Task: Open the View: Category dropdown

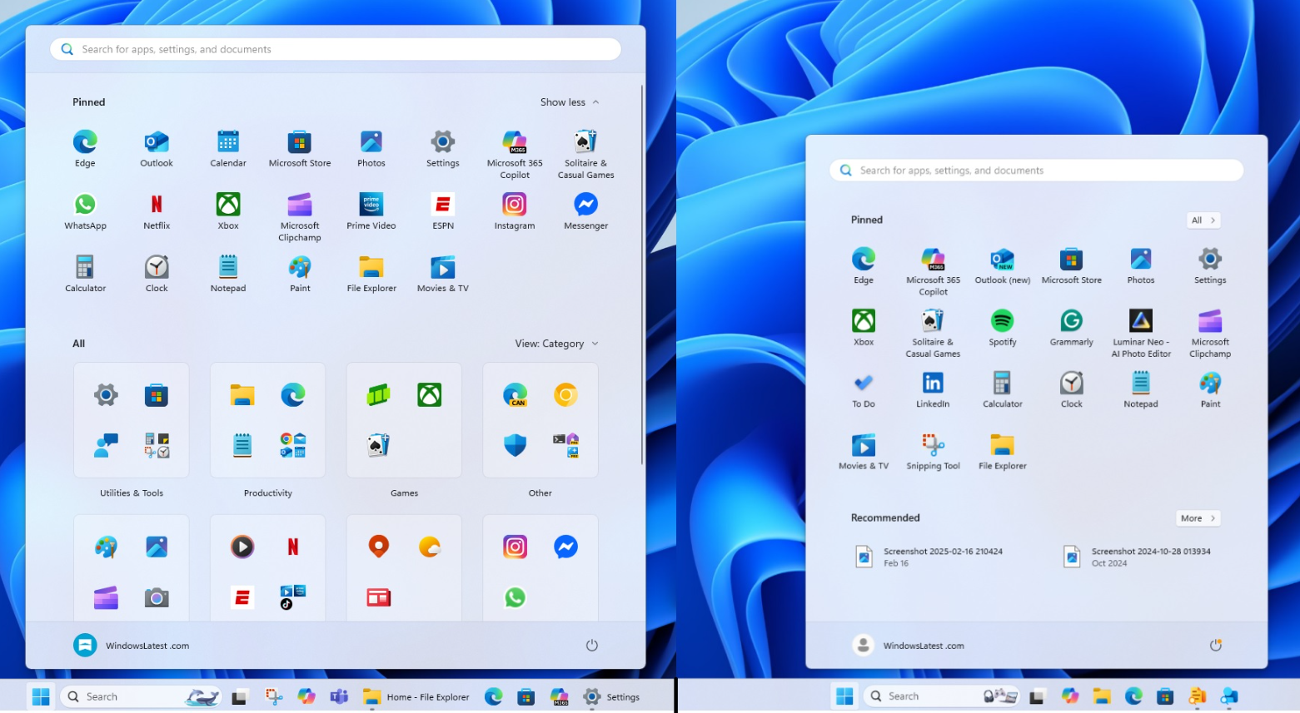Action: click(x=555, y=343)
